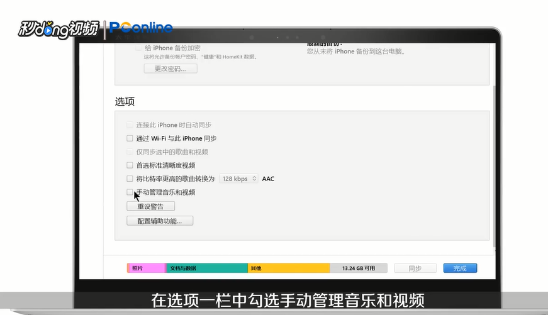Viewport: 548px width, 315px height.
Task: Tick convert higher bit rate songs checkbox
Action: coord(130,179)
